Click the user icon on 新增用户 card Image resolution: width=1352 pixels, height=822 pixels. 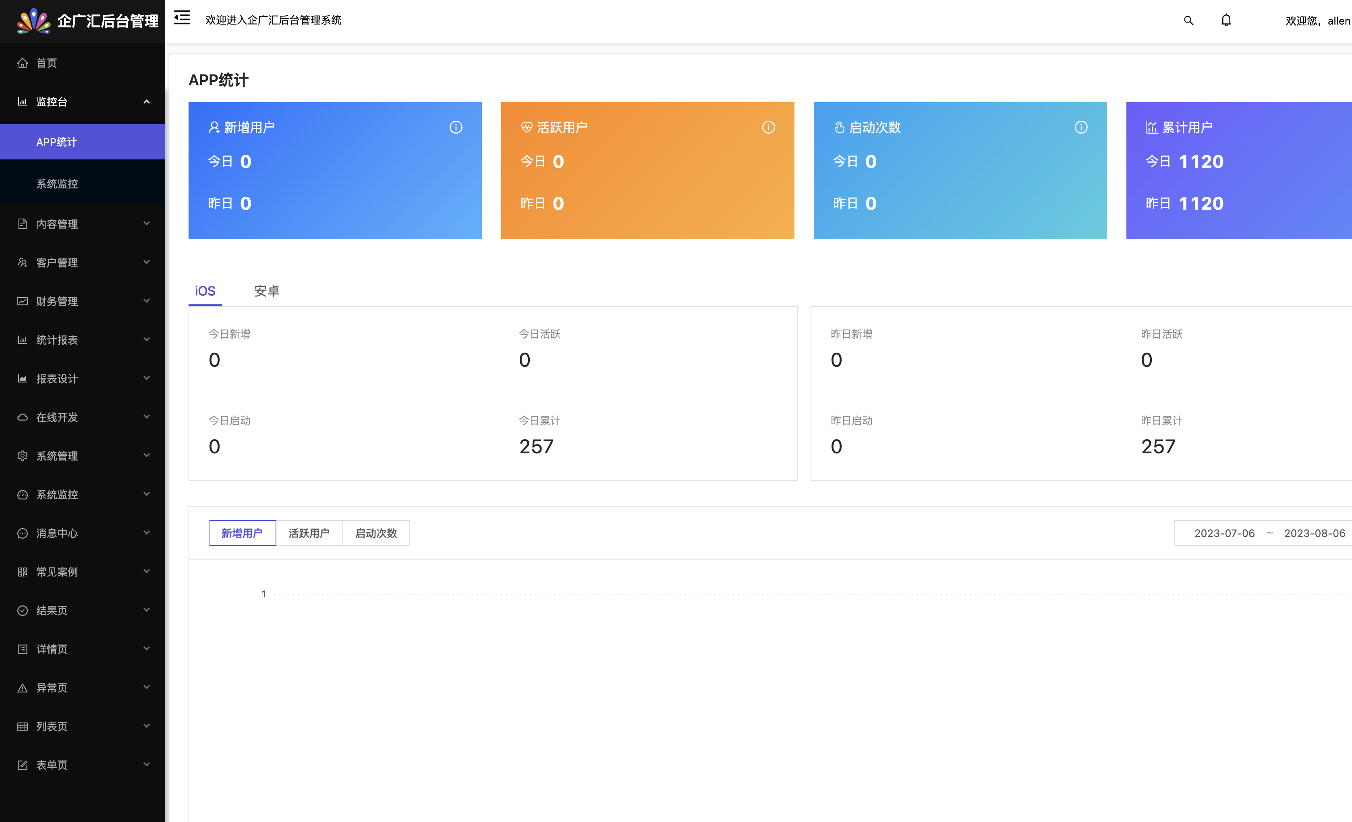tap(214, 127)
